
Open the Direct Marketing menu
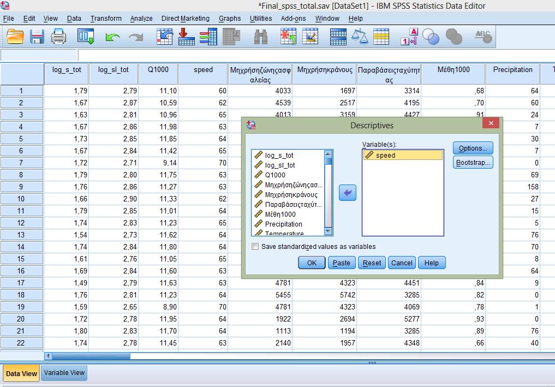point(186,19)
